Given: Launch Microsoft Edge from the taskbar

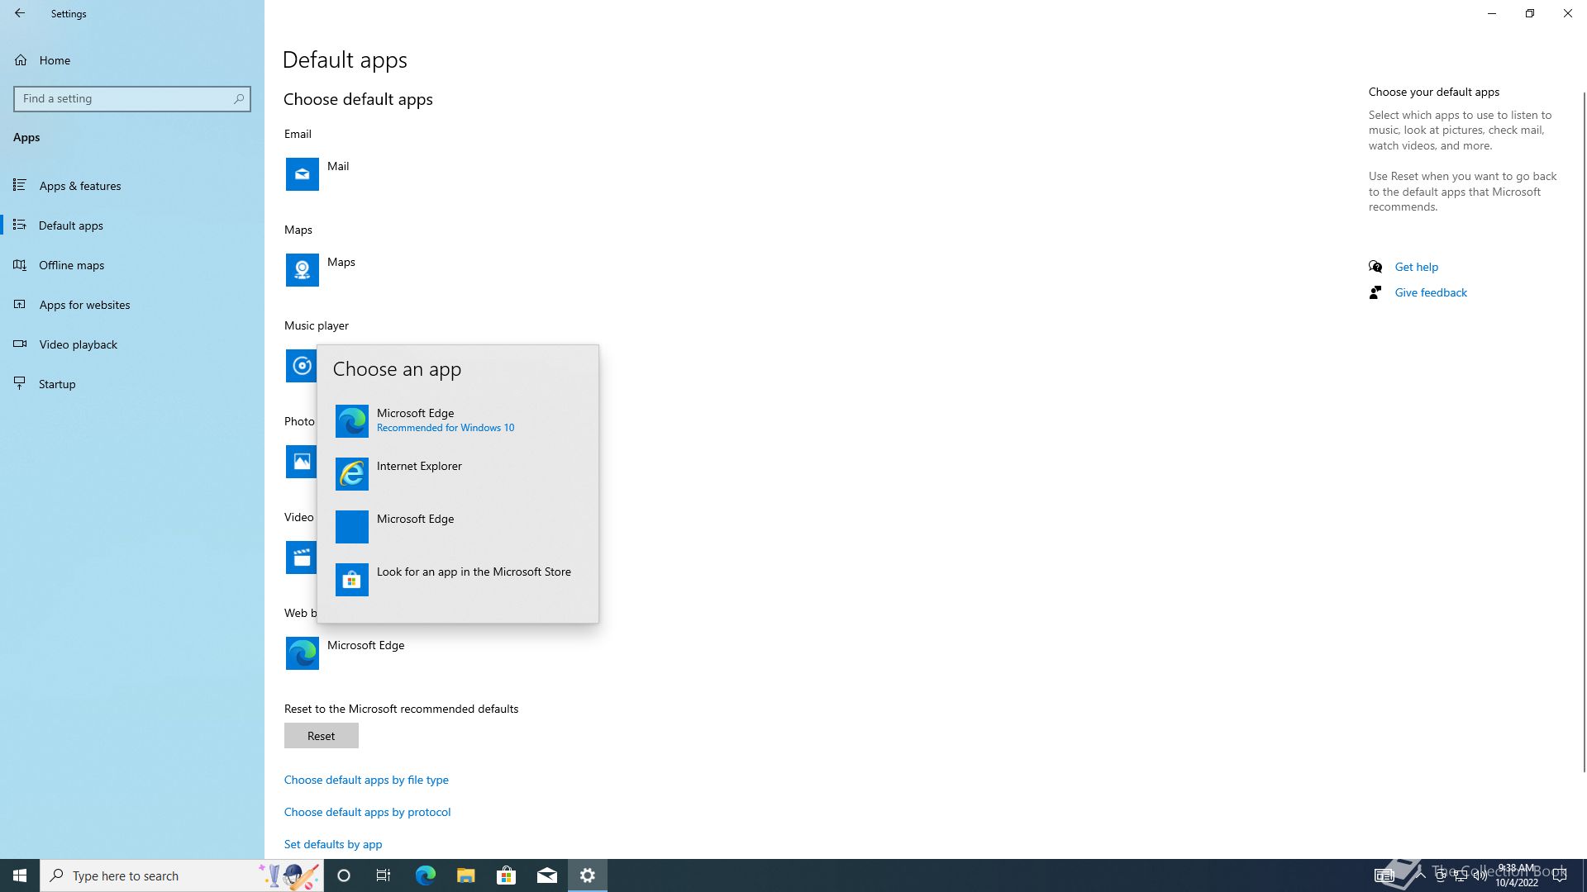Looking at the screenshot, I should coord(425,875).
